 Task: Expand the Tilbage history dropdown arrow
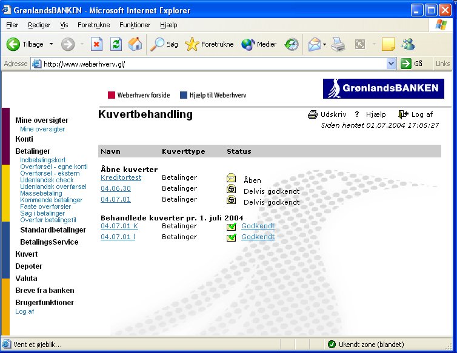coord(52,44)
